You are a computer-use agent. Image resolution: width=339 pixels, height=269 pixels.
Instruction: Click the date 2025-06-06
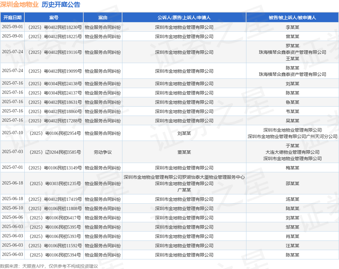pyautogui.click(x=12, y=217)
